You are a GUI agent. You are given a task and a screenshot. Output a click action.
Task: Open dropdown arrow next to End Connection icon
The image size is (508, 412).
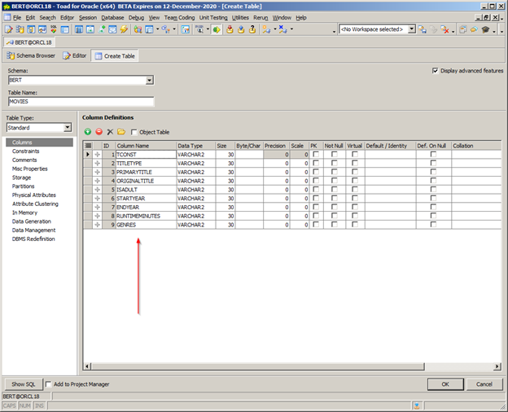click(291, 29)
